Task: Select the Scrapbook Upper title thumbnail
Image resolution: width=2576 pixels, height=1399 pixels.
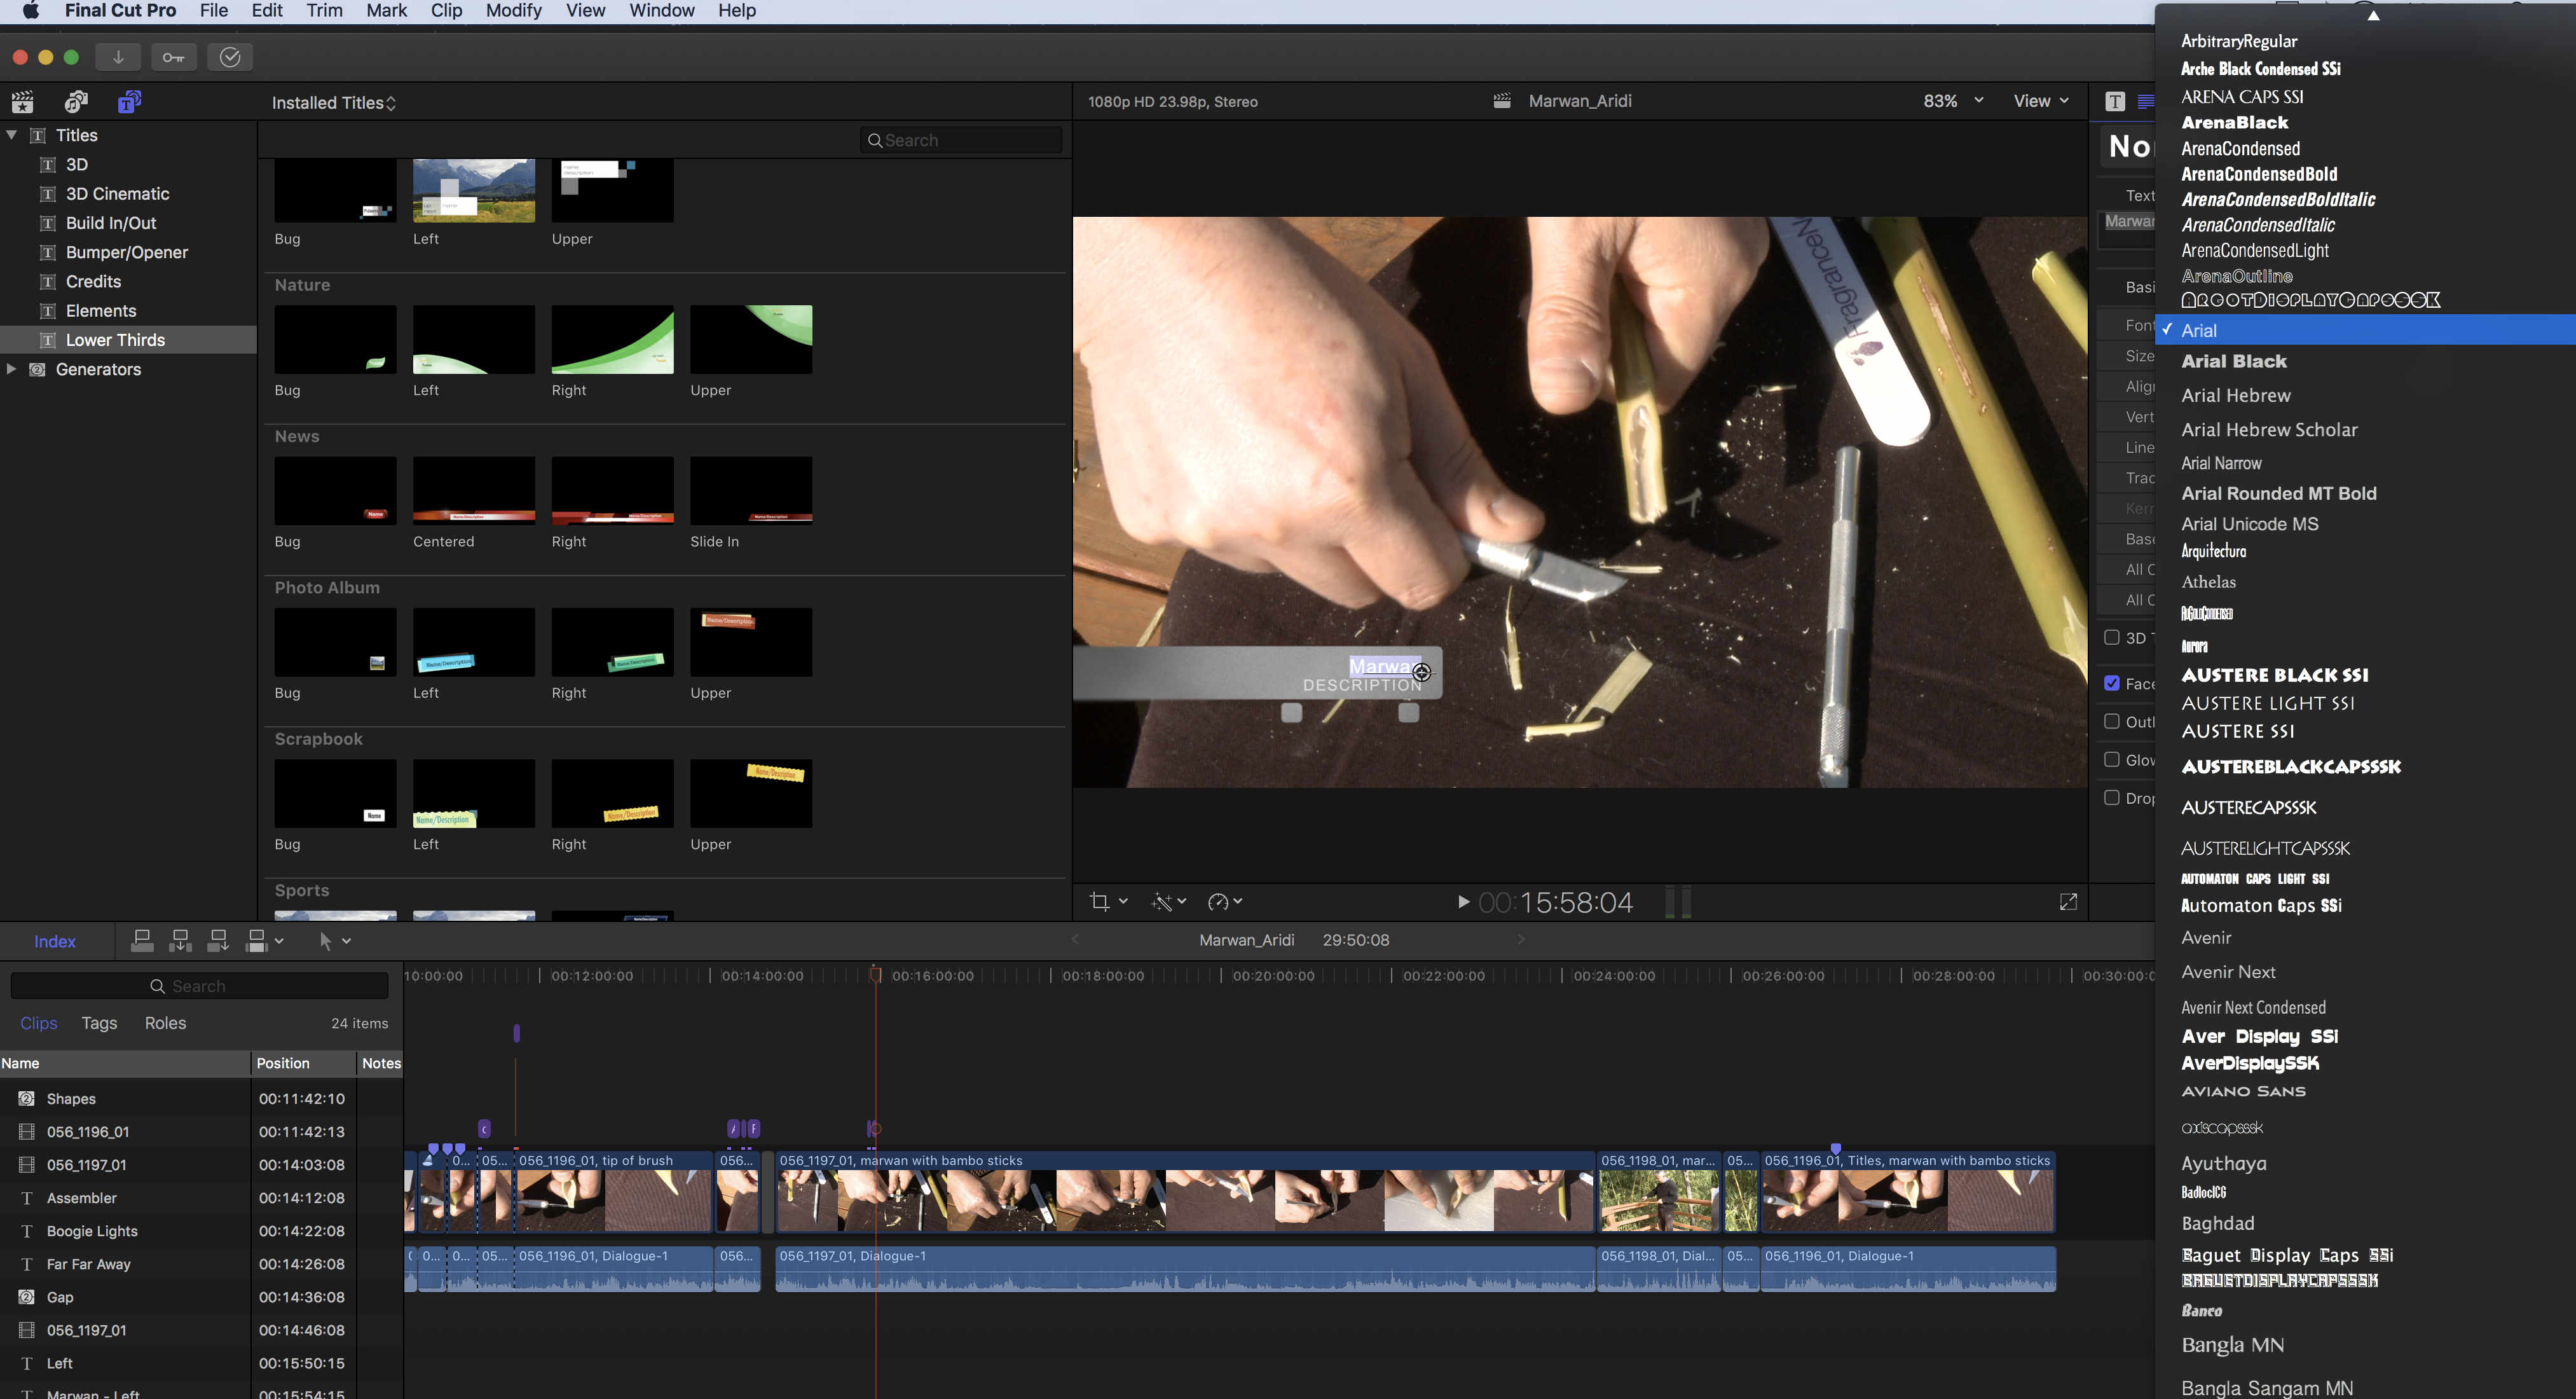Action: tap(751, 793)
